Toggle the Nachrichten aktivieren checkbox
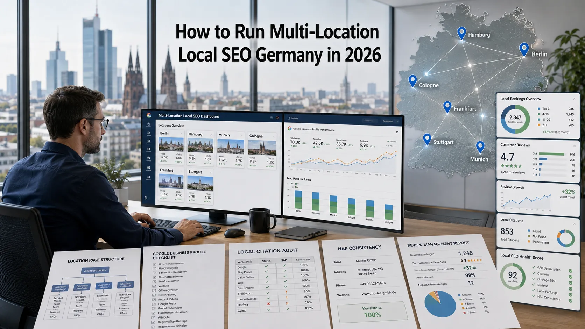This screenshot has height=329, width=585. tap(154, 313)
